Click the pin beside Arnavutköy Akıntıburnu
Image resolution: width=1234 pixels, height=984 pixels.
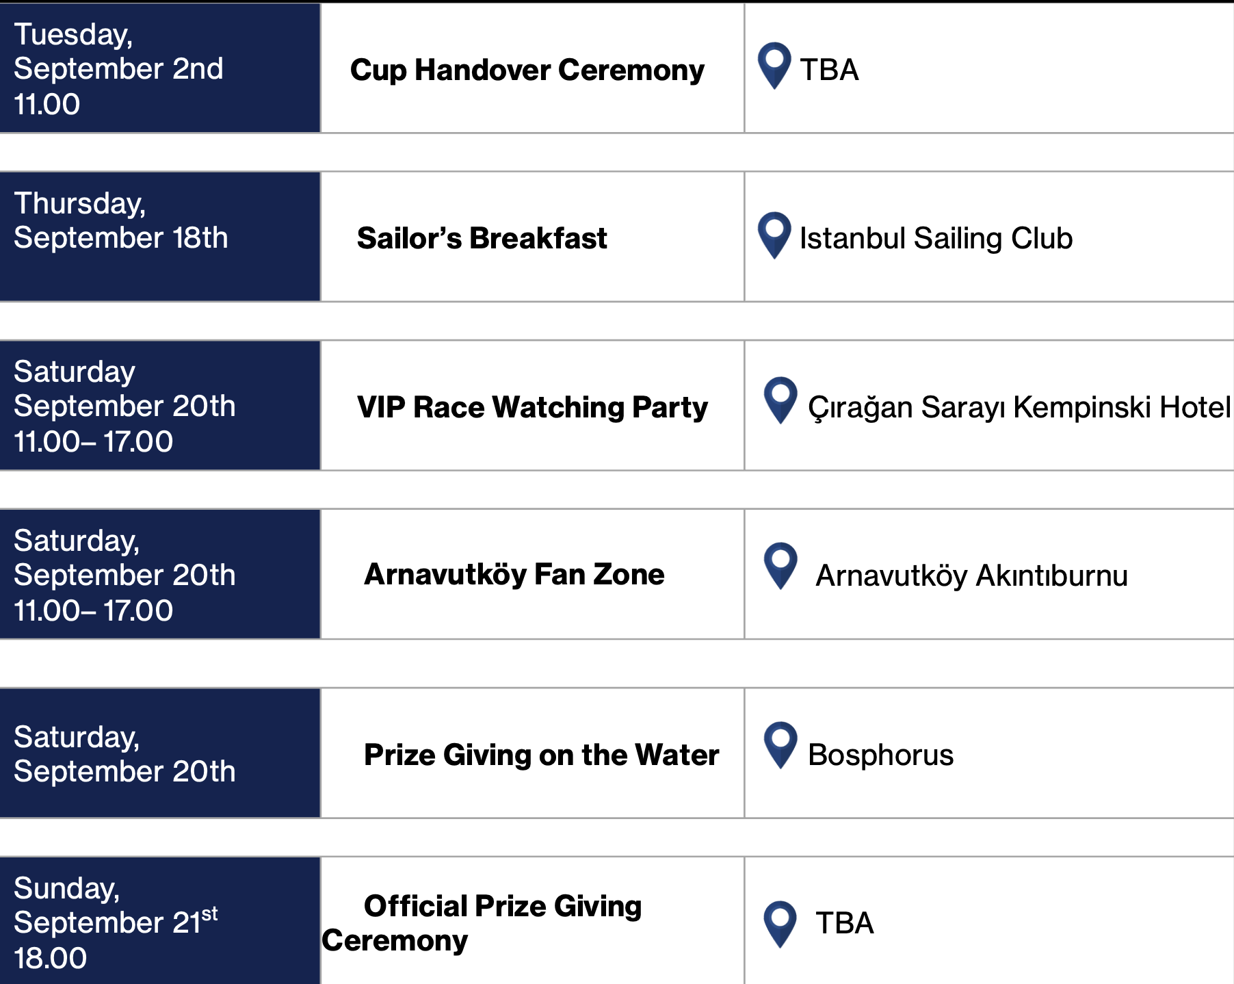[x=780, y=566]
